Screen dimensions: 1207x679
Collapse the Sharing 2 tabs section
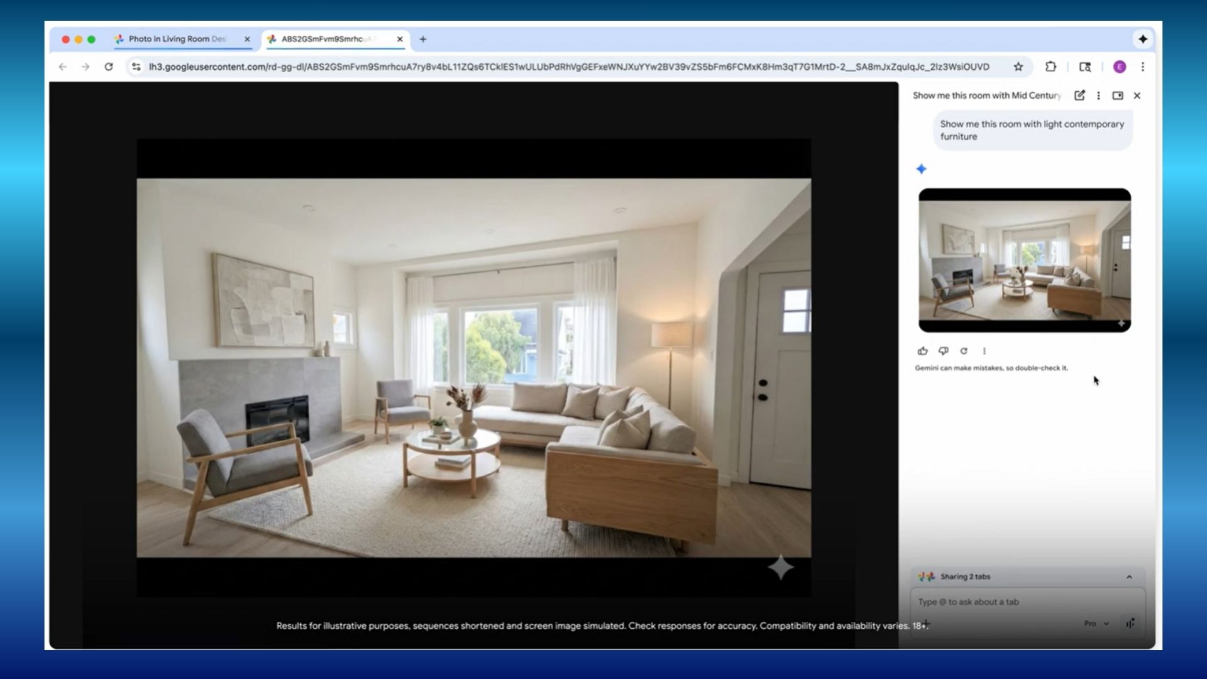click(x=1128, y=576)
